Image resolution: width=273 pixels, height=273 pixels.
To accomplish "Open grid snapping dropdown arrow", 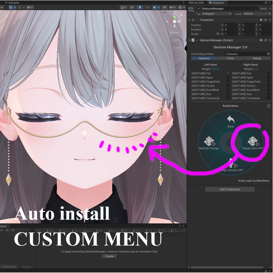I will (15, 7).
